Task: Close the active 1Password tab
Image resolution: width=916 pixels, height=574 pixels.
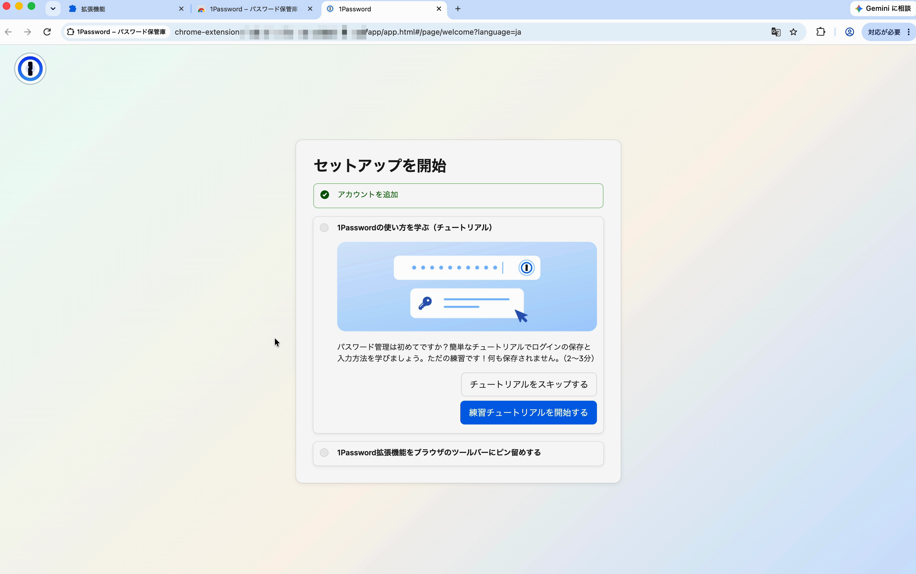Action: [x=439, y=9]
